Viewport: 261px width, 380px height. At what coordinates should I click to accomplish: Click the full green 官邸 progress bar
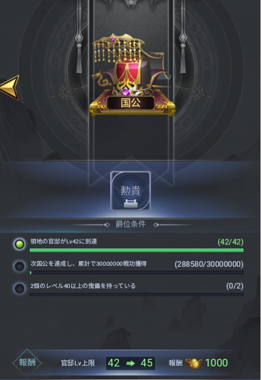pos(137,250)
